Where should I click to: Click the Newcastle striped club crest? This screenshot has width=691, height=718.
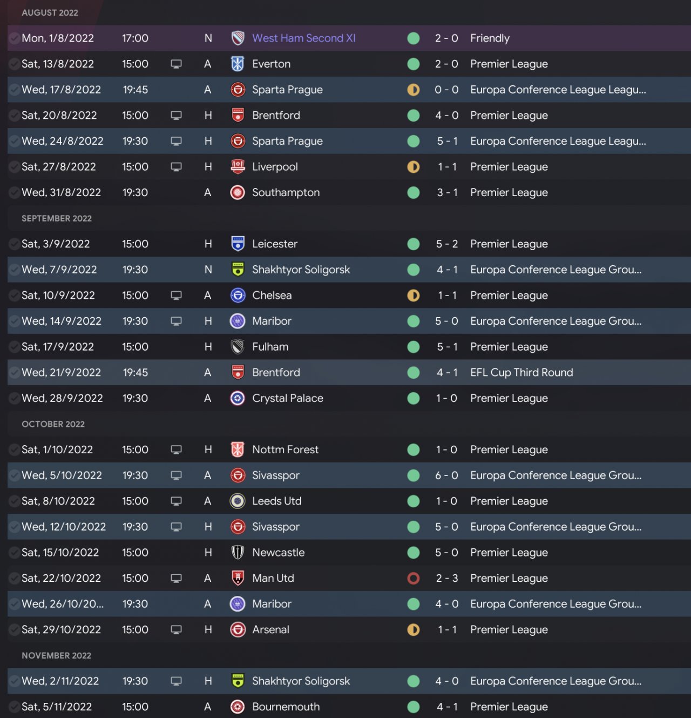click(x=238, y=552)
